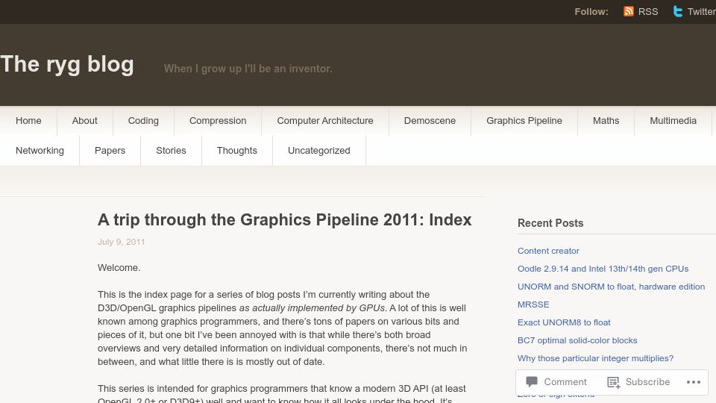This screenshot has width=716, height=403.
Task: Go to The ryg blog home title
Action: (x=67, y=64)
